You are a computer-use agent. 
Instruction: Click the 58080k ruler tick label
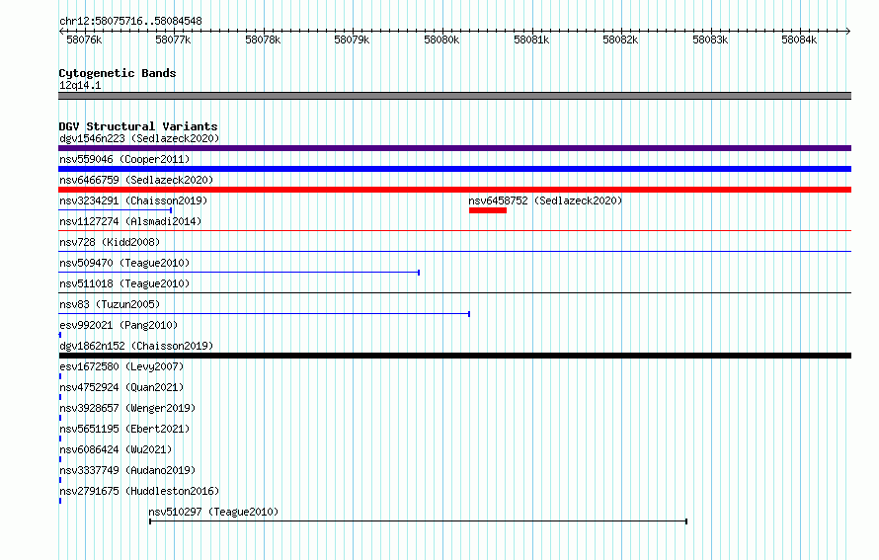coord(441,40)
